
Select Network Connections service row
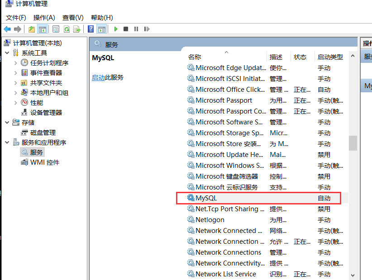[267, 252]
